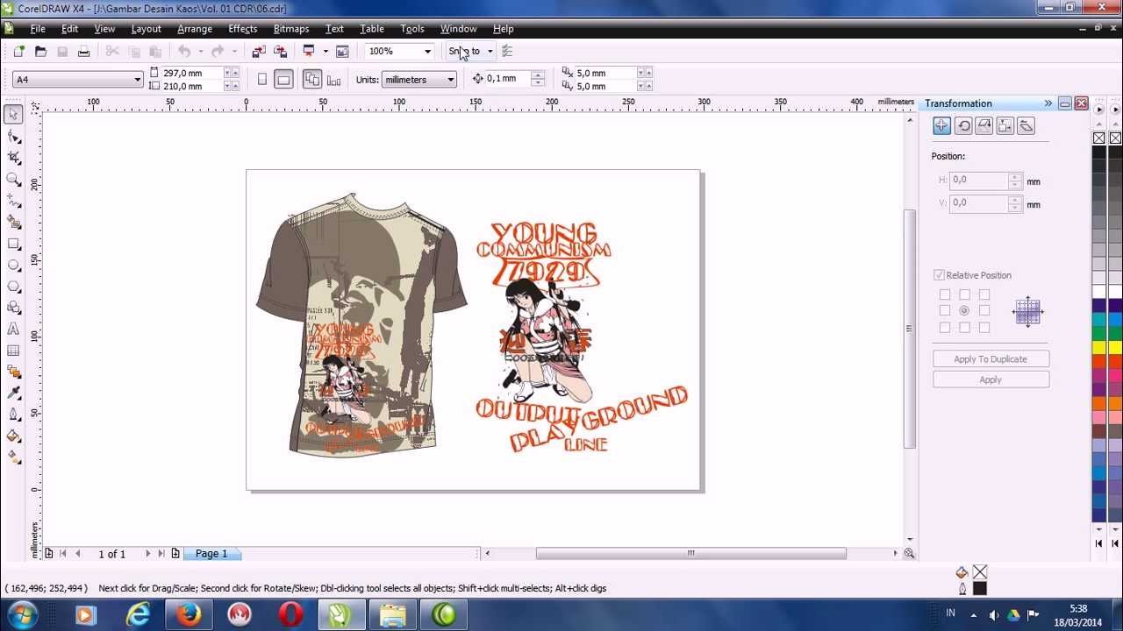Open the Layout menu
This screenshot has height=631, width=1123.
coord(146,29)
